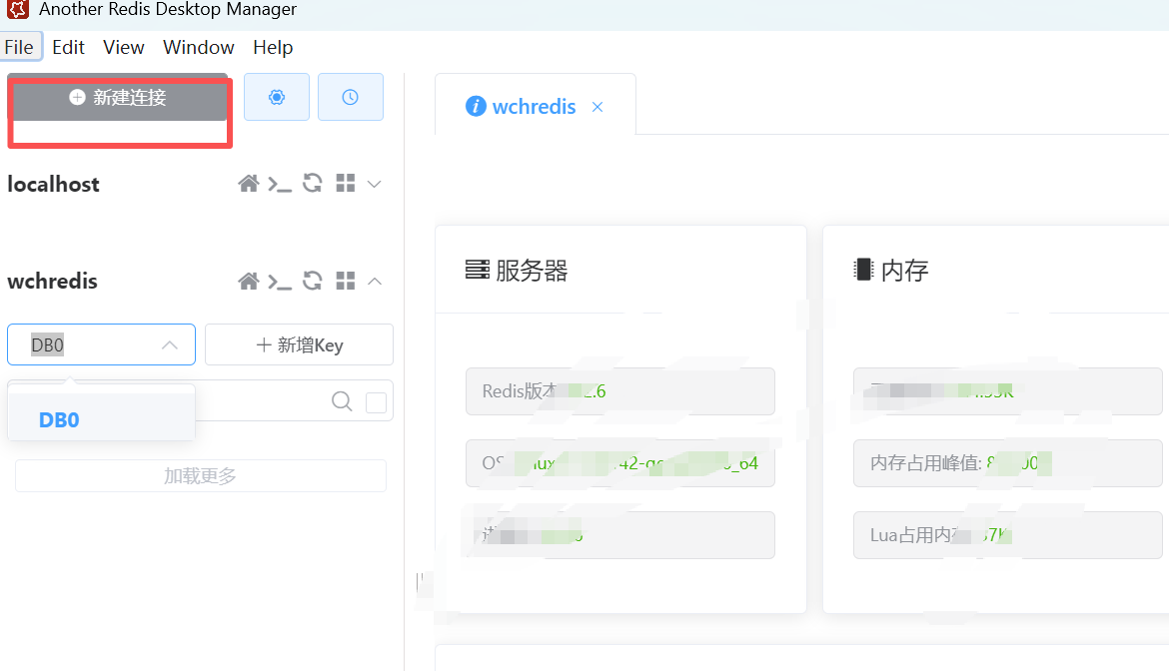Open localhost home status icon
Viewport: 1169px width, 671px height.
[x=248, y=183]
